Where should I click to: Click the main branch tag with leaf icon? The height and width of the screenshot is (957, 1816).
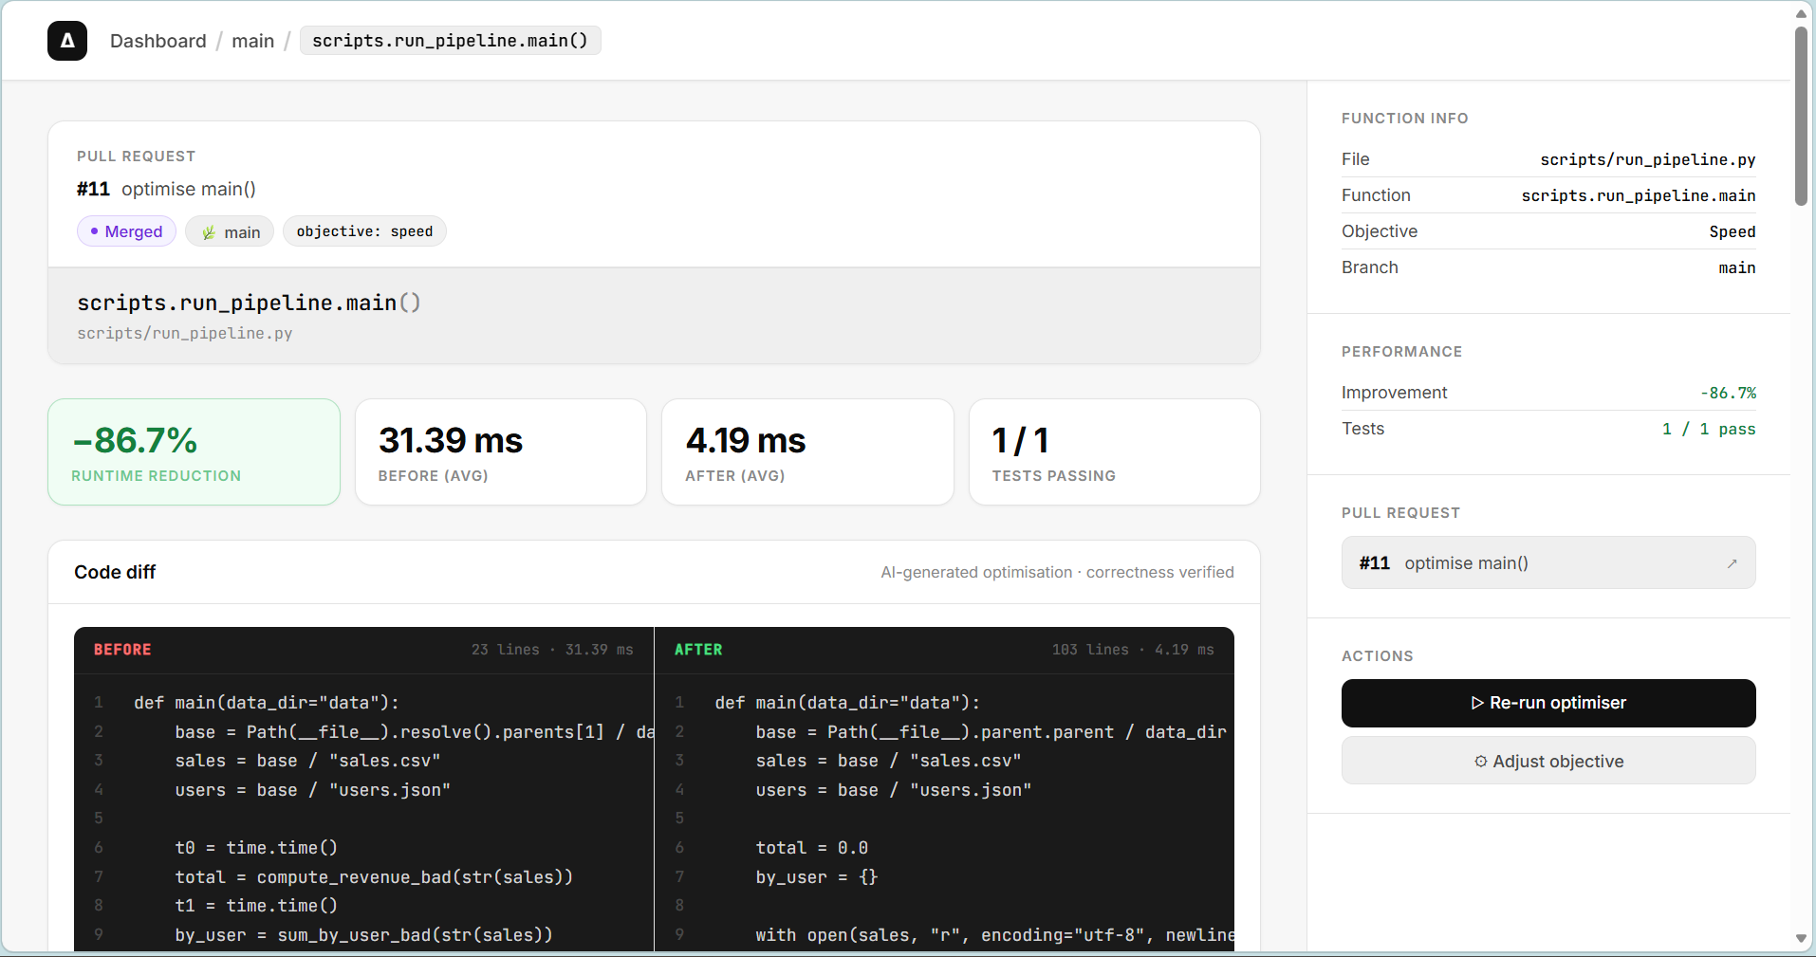tap(230, 231)
